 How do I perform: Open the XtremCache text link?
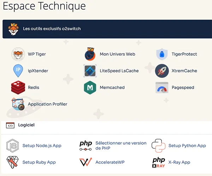pos(184,71)
